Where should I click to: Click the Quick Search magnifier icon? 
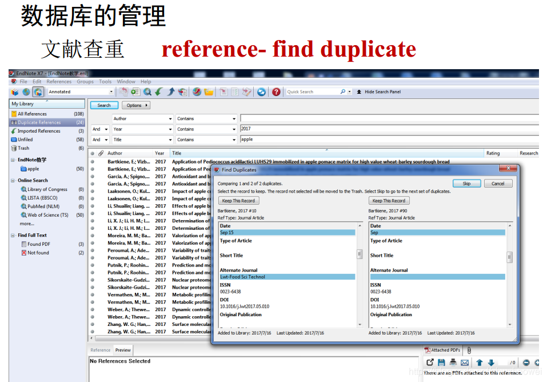point(343,91)
